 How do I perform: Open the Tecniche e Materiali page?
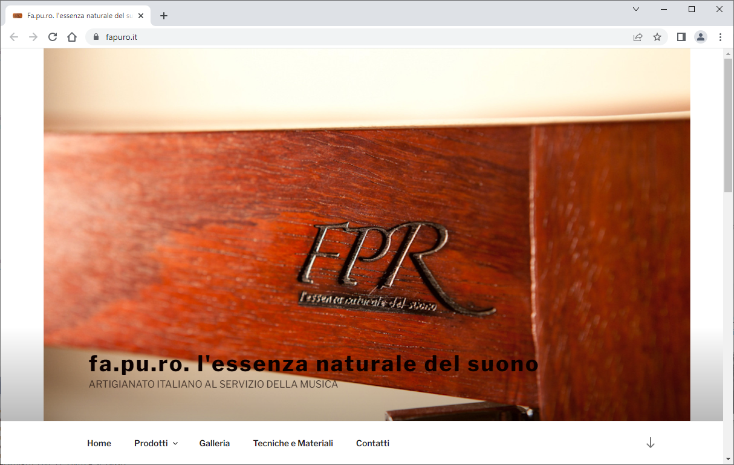pos(293,443)
